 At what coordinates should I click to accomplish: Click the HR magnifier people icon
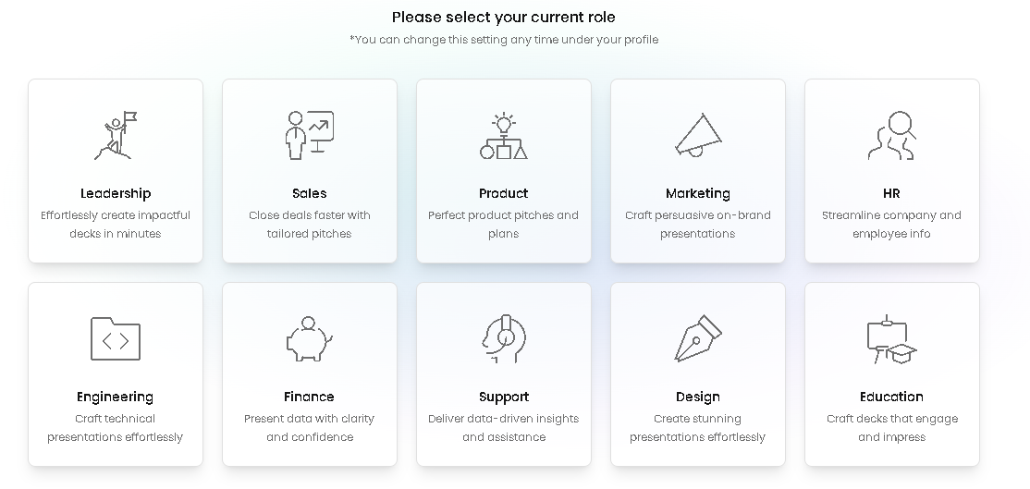[x=892, y=135]
